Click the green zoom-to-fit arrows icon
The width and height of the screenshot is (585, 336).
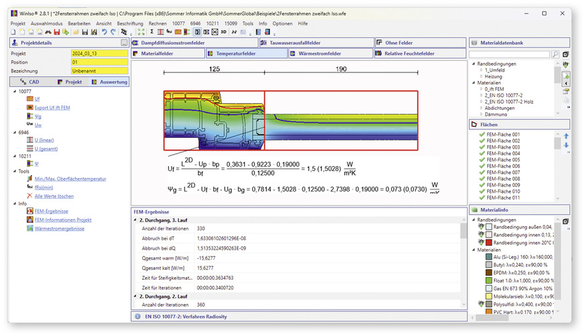141,32
